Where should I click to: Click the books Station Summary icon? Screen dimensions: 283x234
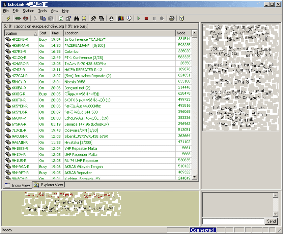(x=121, y=18)
